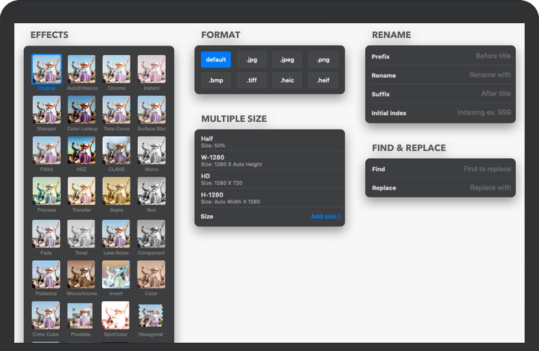Choose the HD 1280 X 720 size
Image resolution: width=539 pixels, height=351 pixels.
pyautogui.click(x=269, y=179)
